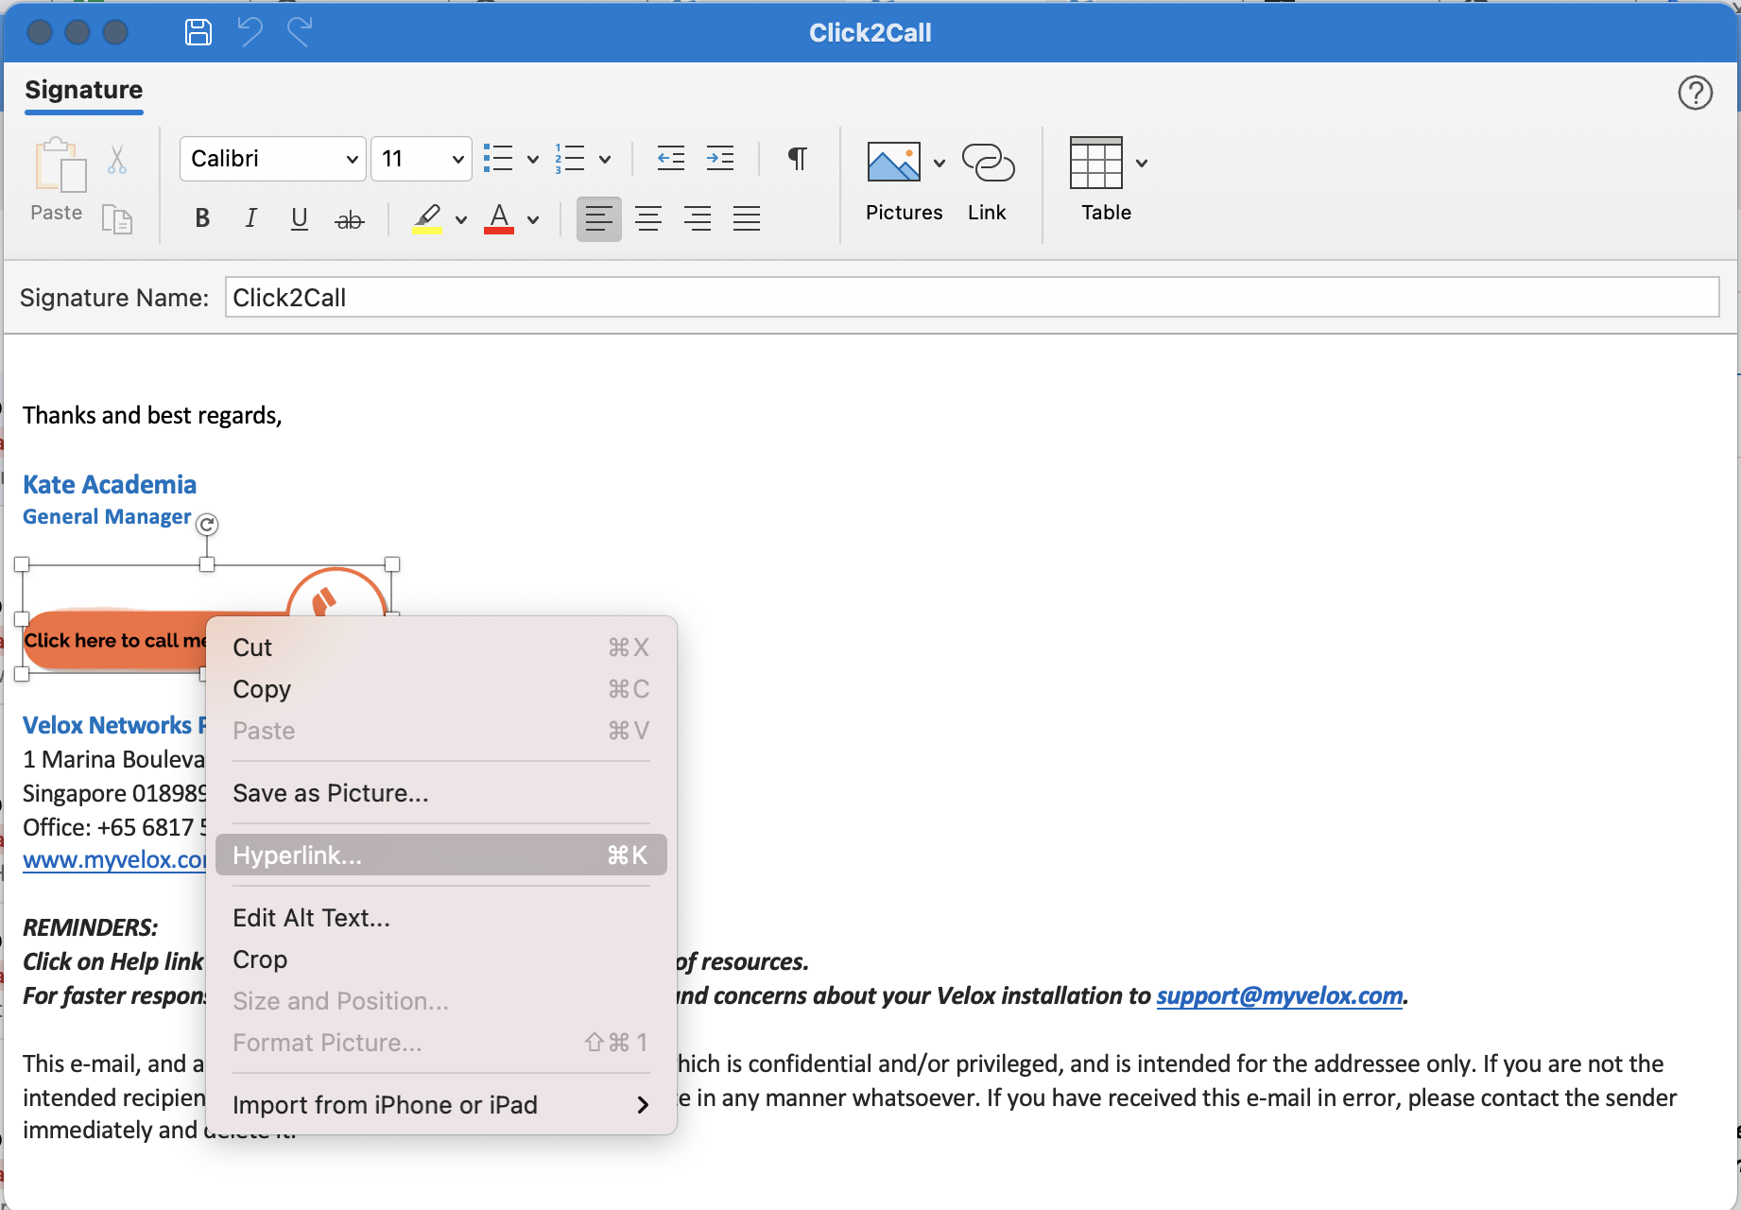Toggle Underline formatting
1741x1210 pixels.
[300, 219]
